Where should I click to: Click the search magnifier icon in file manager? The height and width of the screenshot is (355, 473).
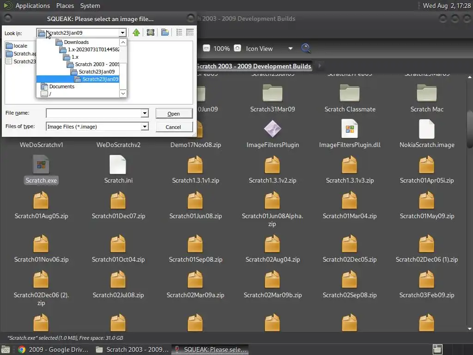306,48
